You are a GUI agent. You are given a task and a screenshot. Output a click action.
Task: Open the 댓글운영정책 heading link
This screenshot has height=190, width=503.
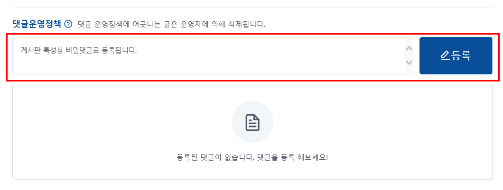37,24
